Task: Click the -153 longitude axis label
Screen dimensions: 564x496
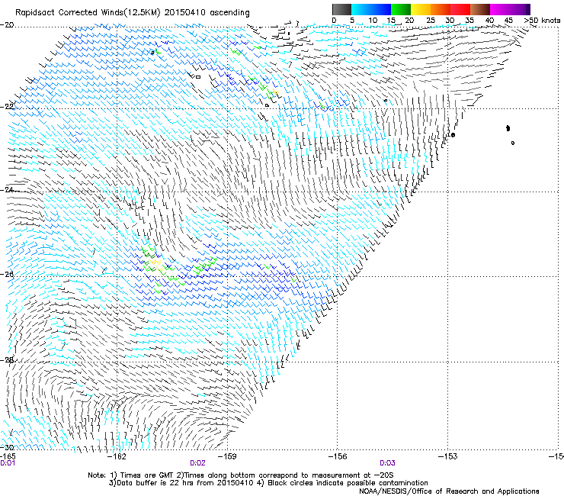Action: click(x=448, y=456)
